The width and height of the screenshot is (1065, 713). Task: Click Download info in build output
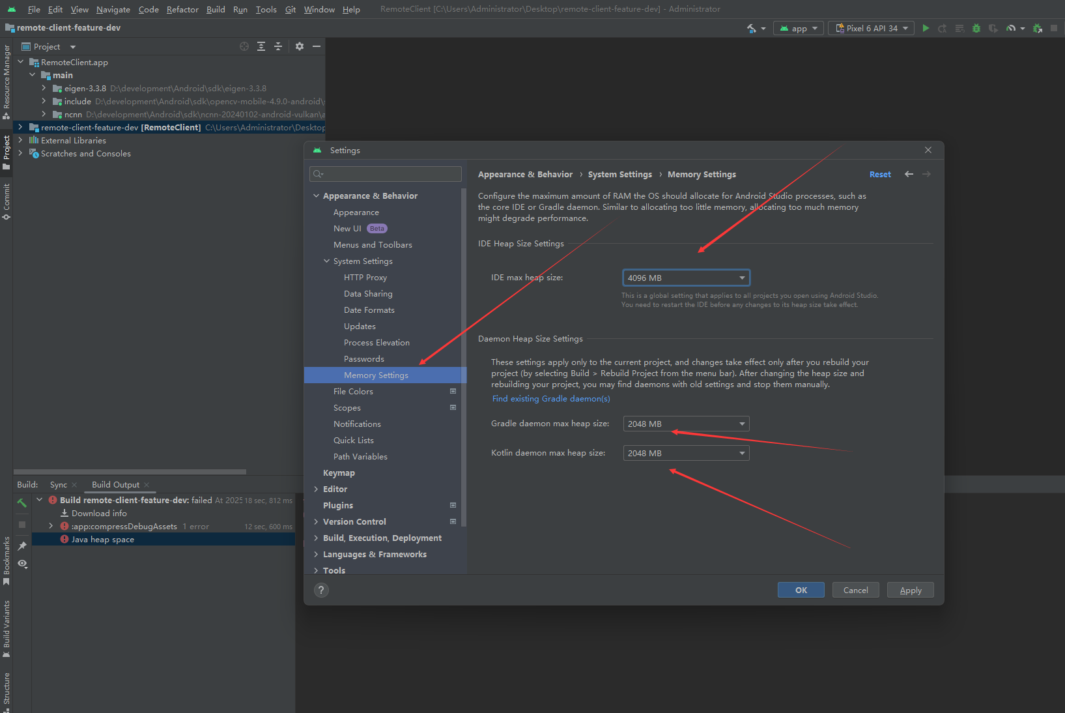point(99,513)
